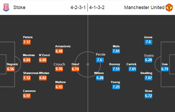Click Carrick's 7.01 rating badge

[x=132, y=69]
